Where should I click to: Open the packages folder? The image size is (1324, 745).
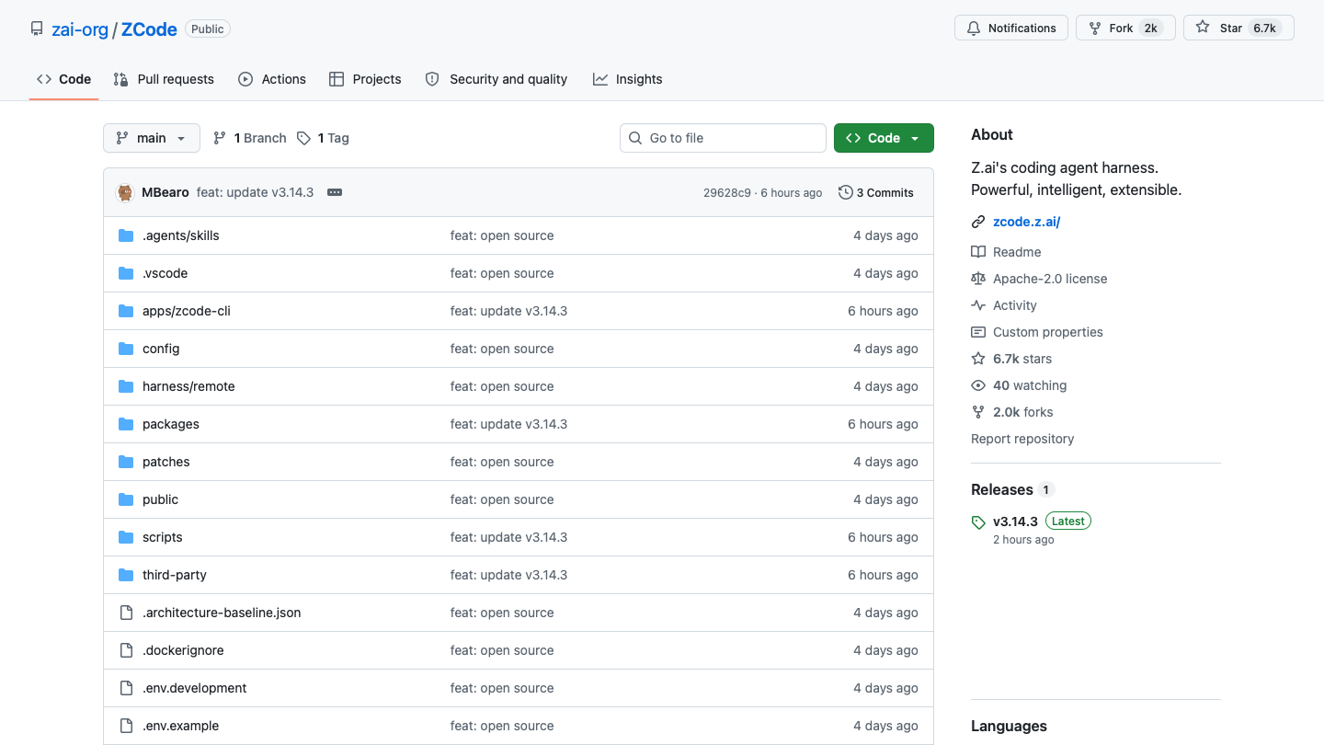[171, 424]
